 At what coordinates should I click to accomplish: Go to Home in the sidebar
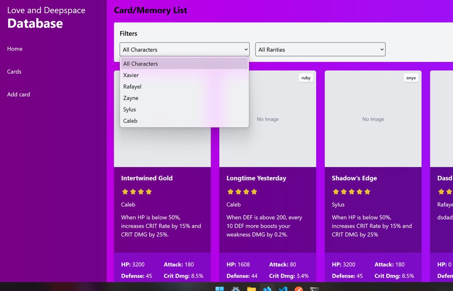coord(15,49)
